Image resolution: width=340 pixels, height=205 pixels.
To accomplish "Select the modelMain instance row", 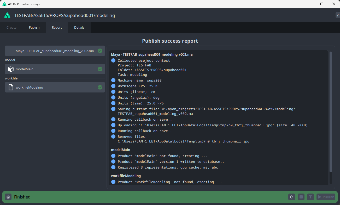I will (55, 69).
